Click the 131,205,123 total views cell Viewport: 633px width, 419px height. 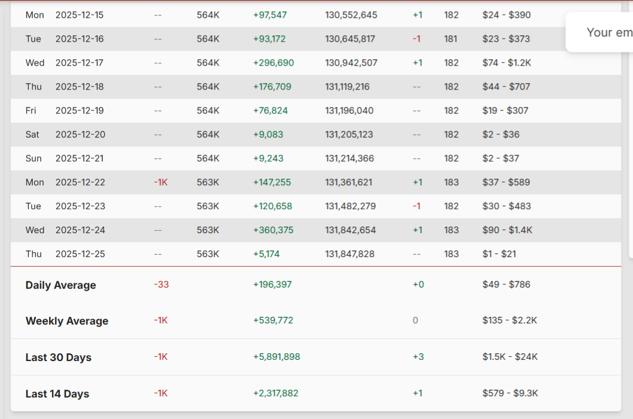click(349, 134)
